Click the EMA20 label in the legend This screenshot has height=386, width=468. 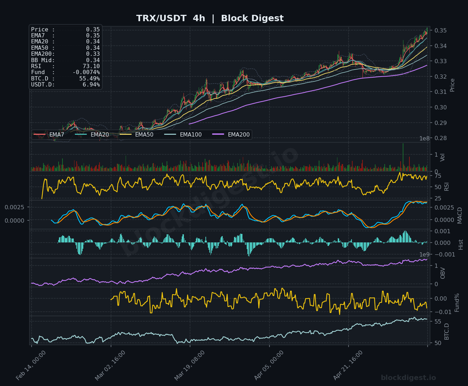[x=100, y=134]
